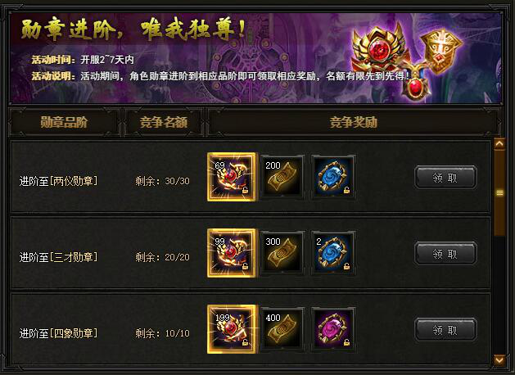Click the 勋章品阶 column header
The image size is (515, 375).
pyautogui.click(x=64, y=122)
